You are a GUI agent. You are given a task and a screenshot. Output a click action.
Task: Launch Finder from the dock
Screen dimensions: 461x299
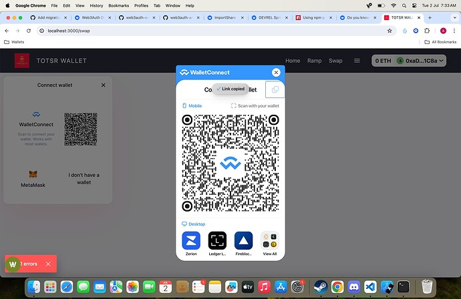point(34,287)
